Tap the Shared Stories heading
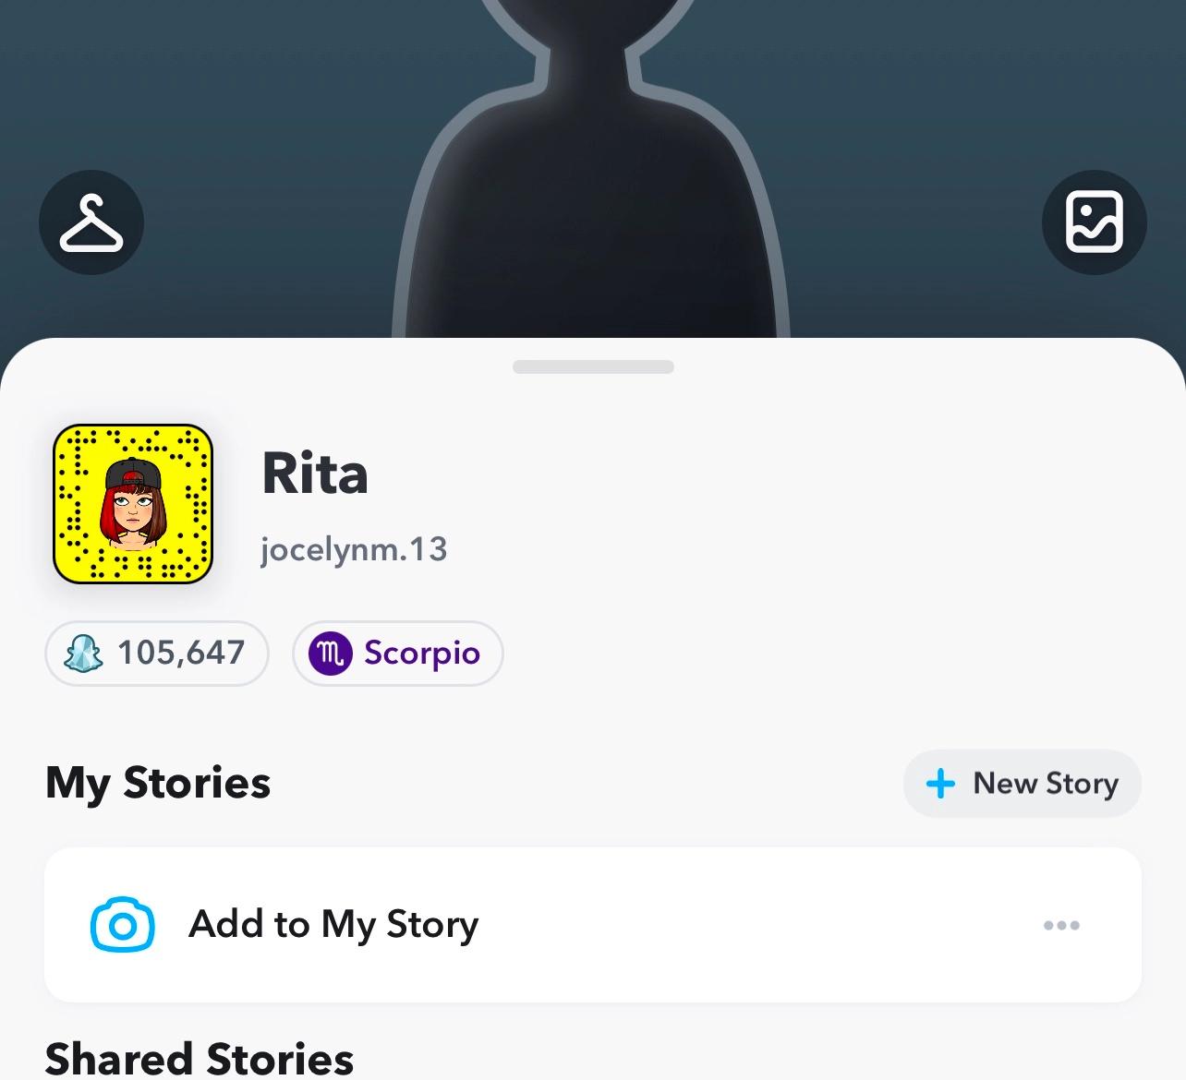Image resolution: width=1186 pixels, height=1080 pixels. tap(200, 1058)
